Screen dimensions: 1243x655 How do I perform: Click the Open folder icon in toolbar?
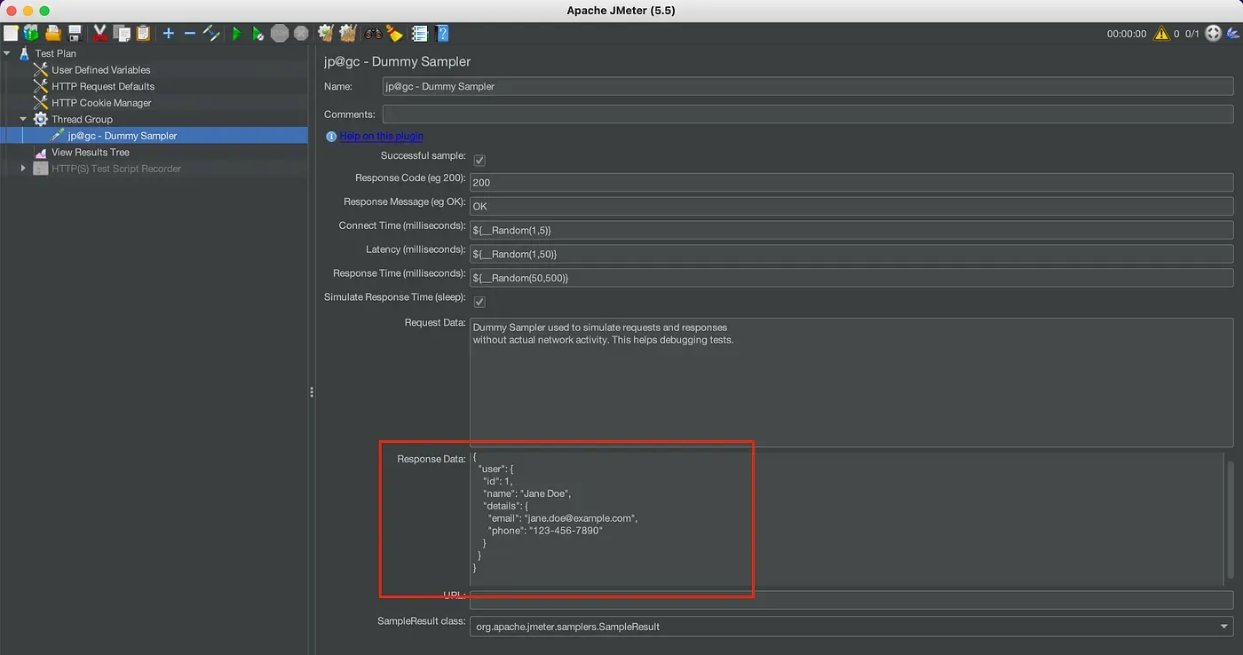[x=53, y=34]
